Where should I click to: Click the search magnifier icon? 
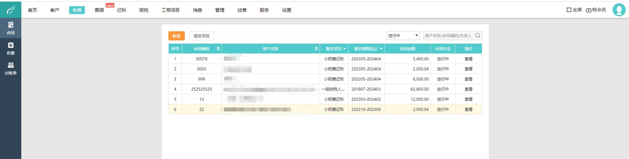pyautogui.click(x=478, y=35)
